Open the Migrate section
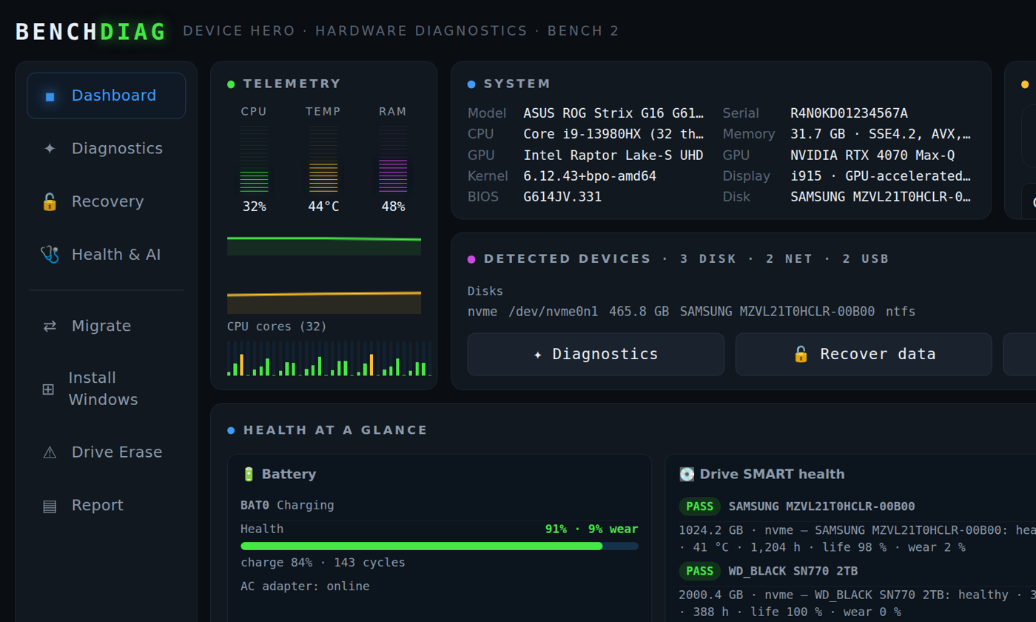Screen dimensions: 1036x622 click(x=107, y=326)
